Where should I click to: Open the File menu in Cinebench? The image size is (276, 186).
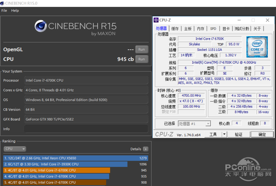[4, 11]
